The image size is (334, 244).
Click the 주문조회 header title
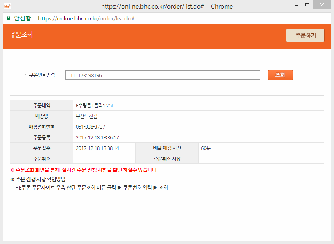tap(21, 34)
